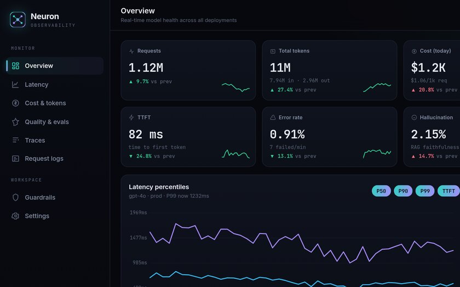Click the Requests sparkline chart

(x=235, y=87)
